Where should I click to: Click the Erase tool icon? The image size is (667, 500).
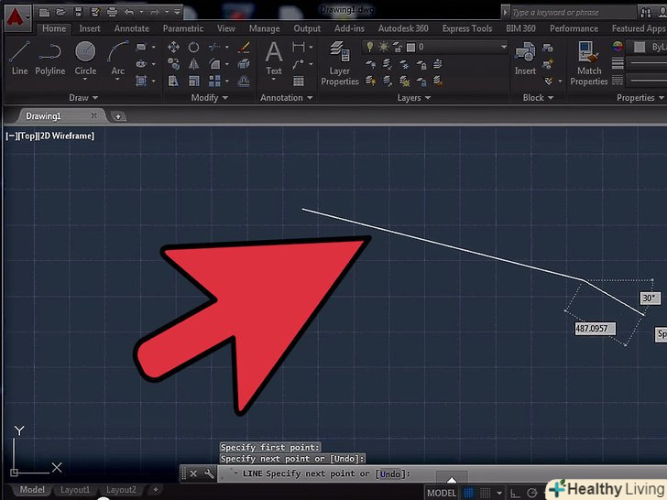point(244,47)
